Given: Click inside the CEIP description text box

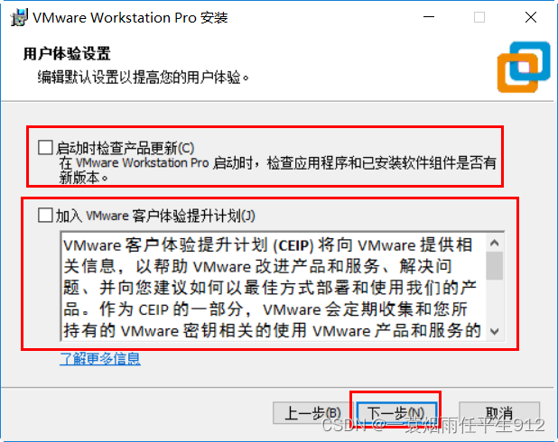Looking at the screenshot, I should tap(274, 287).
